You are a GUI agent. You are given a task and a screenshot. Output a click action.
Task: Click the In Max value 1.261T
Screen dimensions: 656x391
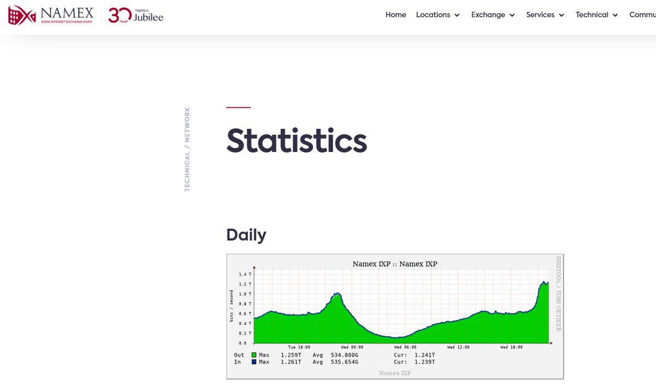click(x=290, y=362)
